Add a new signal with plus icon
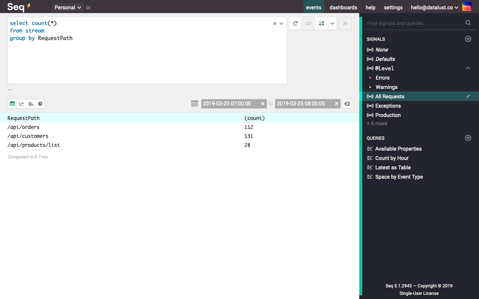The image size is (479, 299). [x=468, y=39]
